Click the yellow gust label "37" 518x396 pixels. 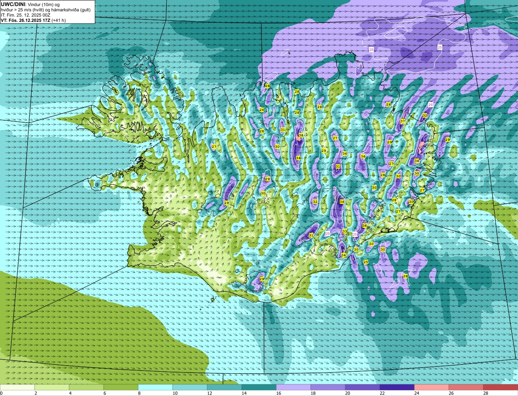[403, 121]
